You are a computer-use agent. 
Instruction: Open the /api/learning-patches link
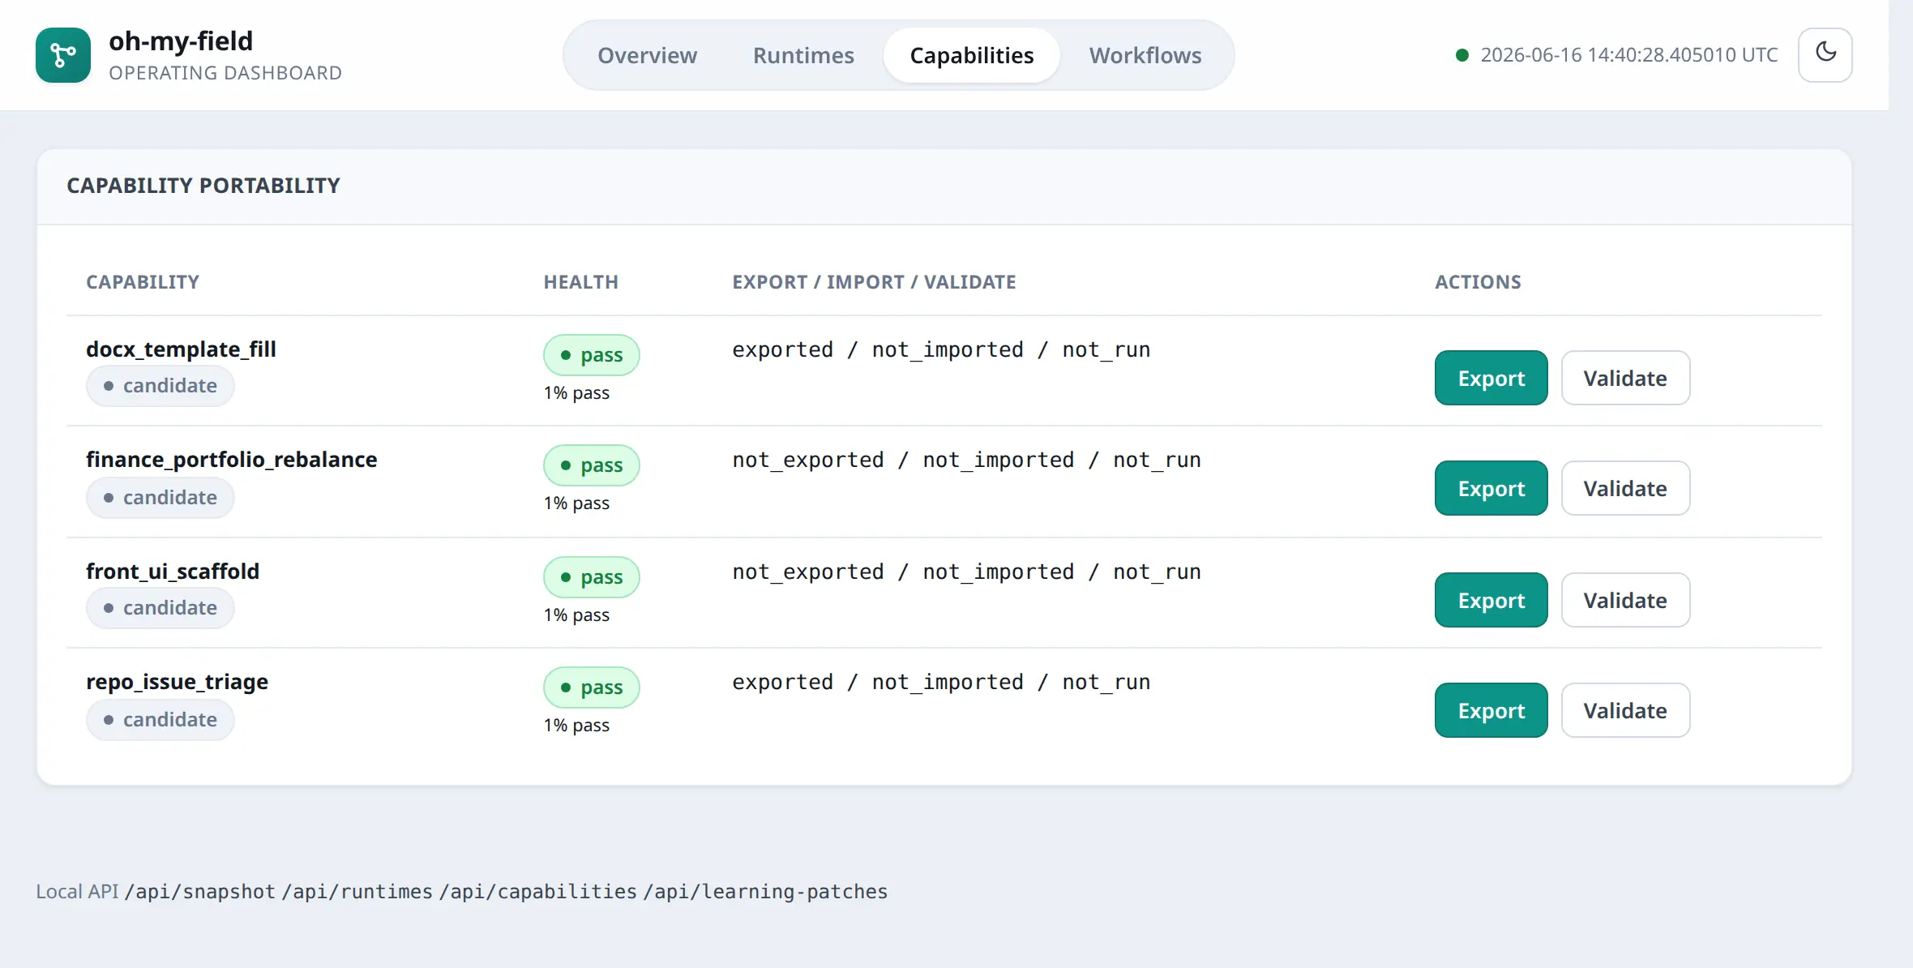pos(765,892)
